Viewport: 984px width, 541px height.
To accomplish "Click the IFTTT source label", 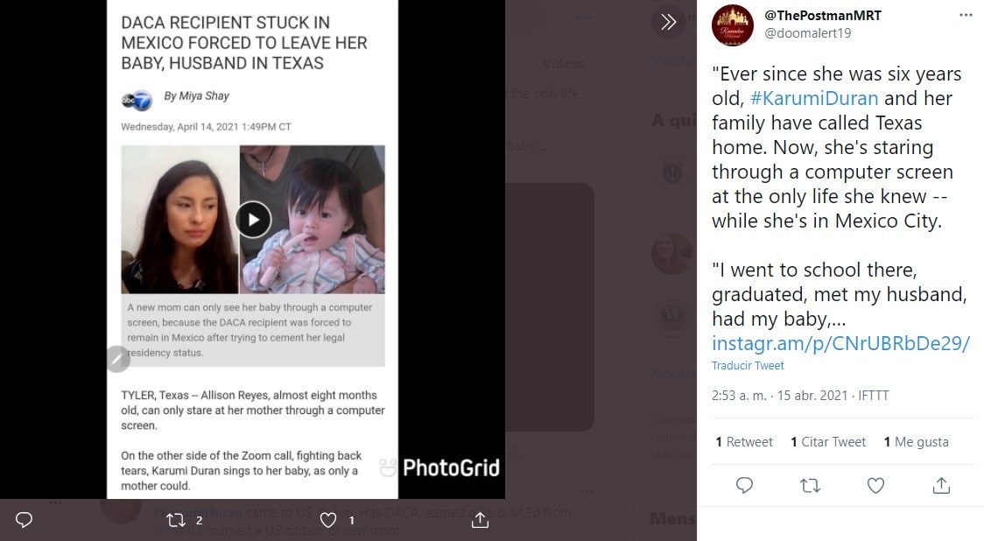I will click(874, 396).
